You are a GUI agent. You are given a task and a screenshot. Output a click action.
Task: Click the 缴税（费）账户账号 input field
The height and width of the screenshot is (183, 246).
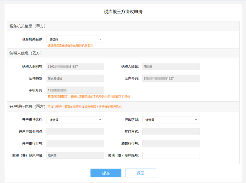[171, 155]
